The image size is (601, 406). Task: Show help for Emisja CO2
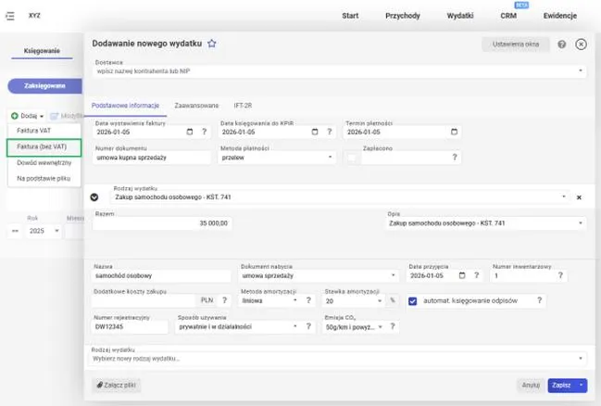click(x=392, y=326)
